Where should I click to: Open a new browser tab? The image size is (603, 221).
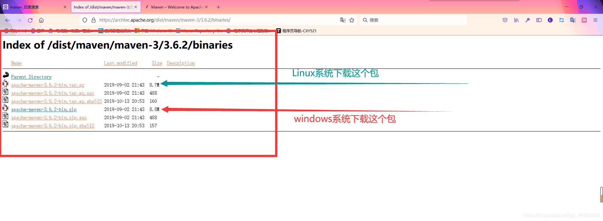[219, 7]
